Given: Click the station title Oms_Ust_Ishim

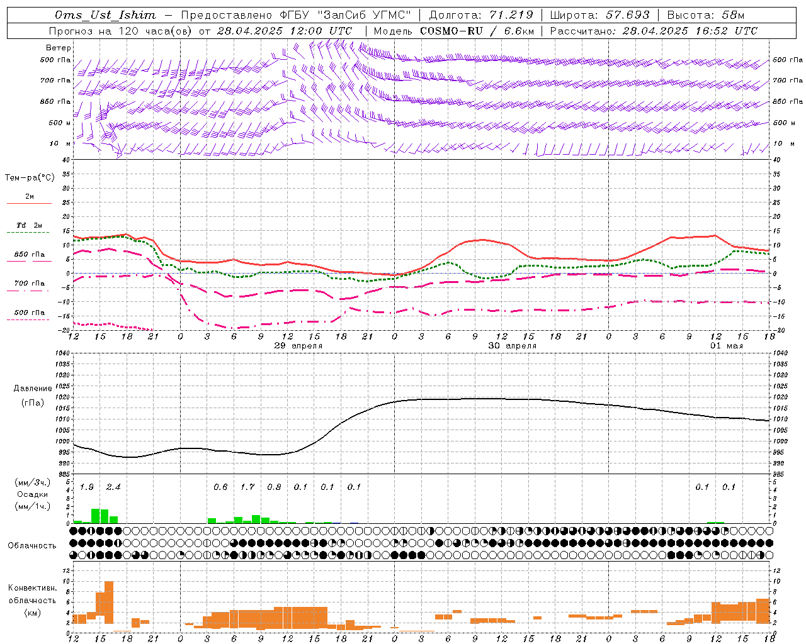Looking at the screenshot, I should tap(105, 15).
